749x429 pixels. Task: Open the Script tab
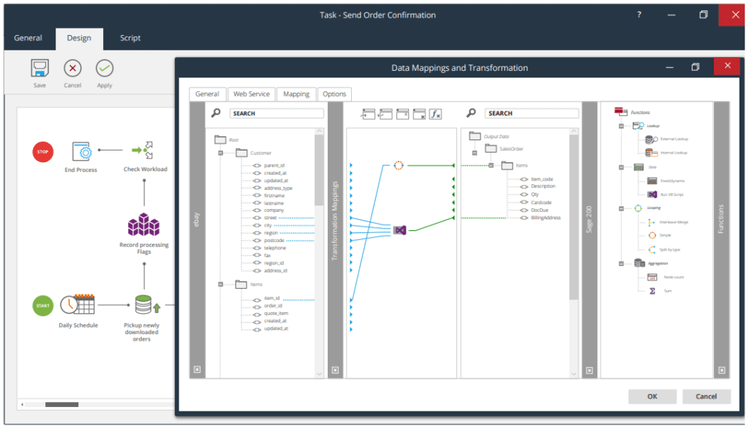[130, 38]
